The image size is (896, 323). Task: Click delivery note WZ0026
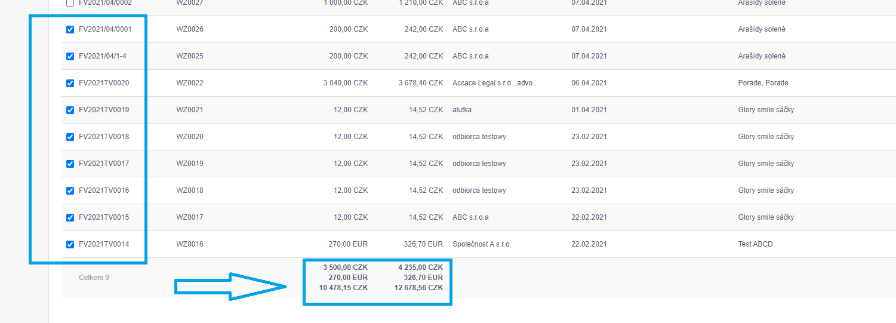click(x=190, y=29)
